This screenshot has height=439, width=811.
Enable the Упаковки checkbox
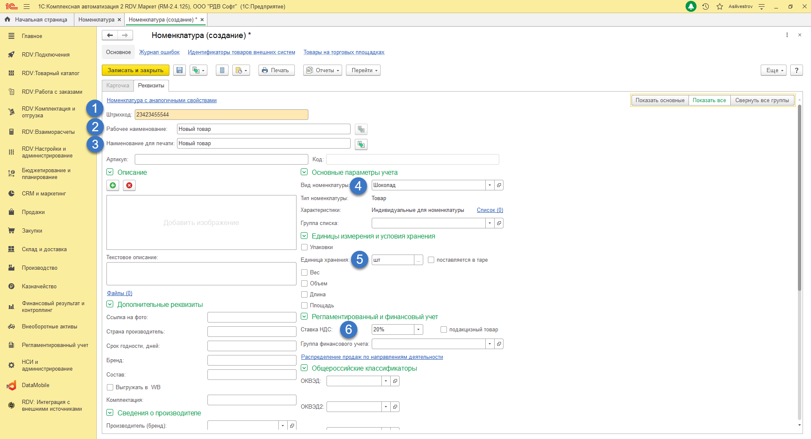click(x=304, y=247)
